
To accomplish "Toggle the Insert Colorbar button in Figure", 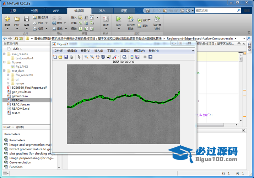I will click(132, 57).
